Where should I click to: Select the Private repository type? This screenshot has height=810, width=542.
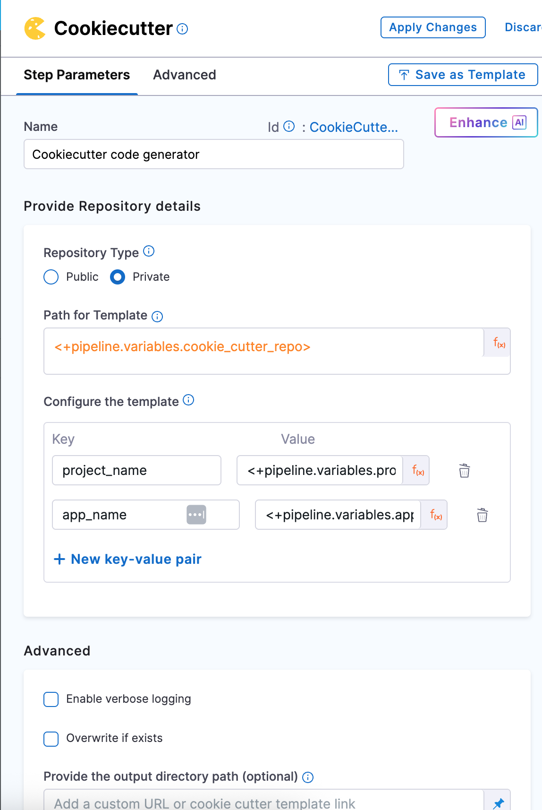[x=118, y=277]
